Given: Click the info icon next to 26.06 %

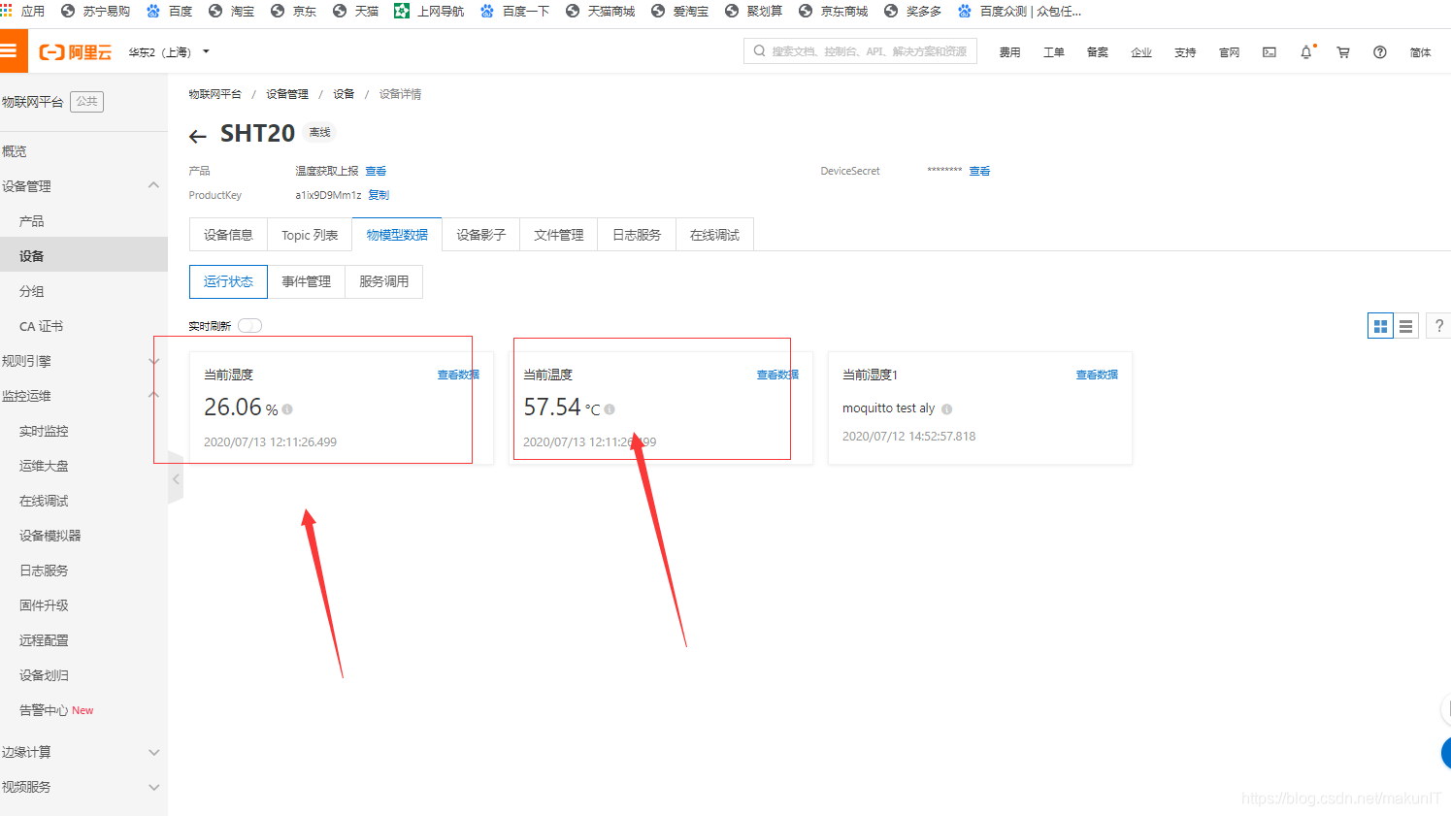Looking at the screenshot, I should pos(287,409).
